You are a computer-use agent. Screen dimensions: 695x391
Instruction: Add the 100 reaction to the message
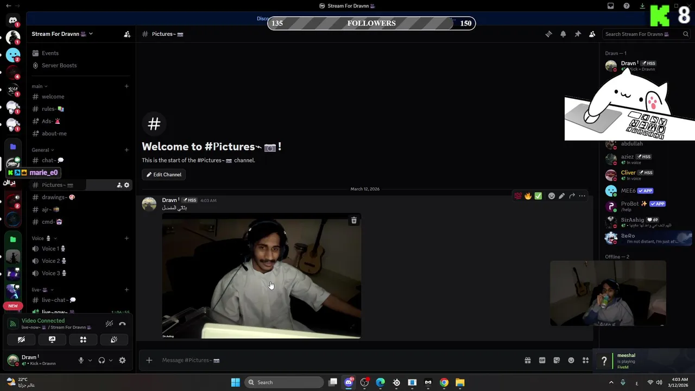(x=518, y=195)
